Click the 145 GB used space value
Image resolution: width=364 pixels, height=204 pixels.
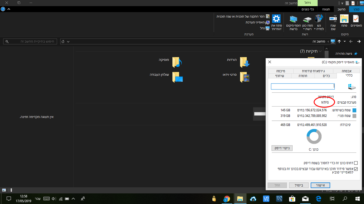(285, 110)
